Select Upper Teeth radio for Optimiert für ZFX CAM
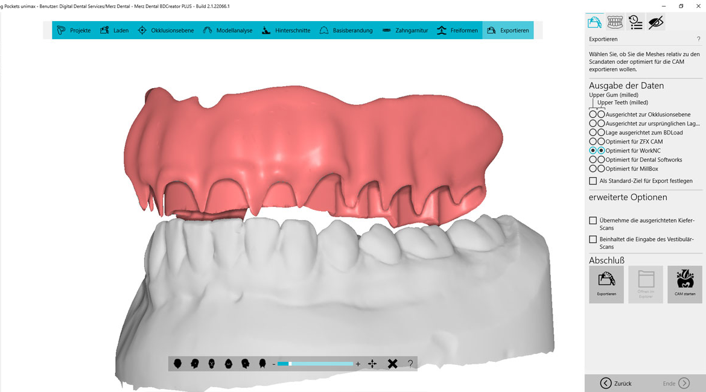This screenshot has height=392, width=706. (x=601, y=141)
